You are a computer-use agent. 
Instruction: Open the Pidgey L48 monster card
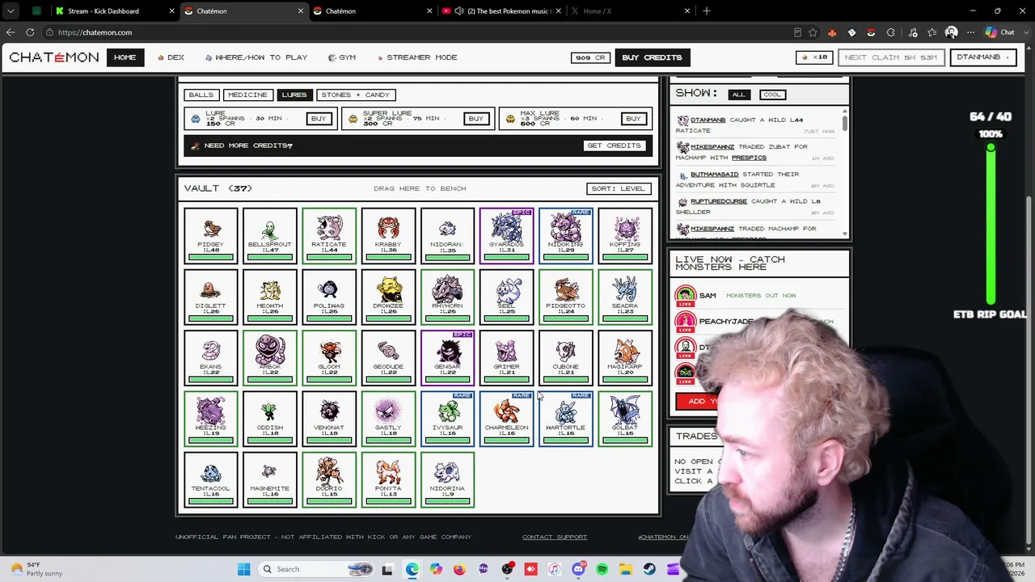210,236
